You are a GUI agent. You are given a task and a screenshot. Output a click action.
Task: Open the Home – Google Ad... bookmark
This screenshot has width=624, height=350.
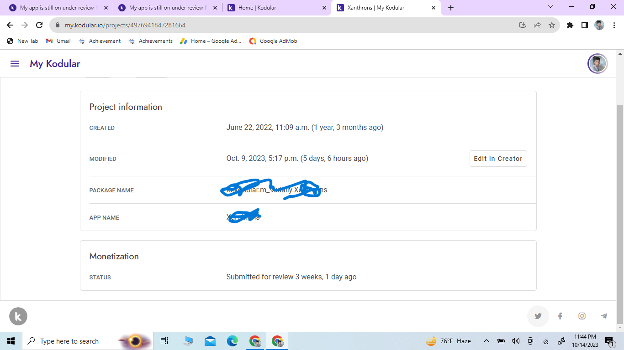click(211, 41)
